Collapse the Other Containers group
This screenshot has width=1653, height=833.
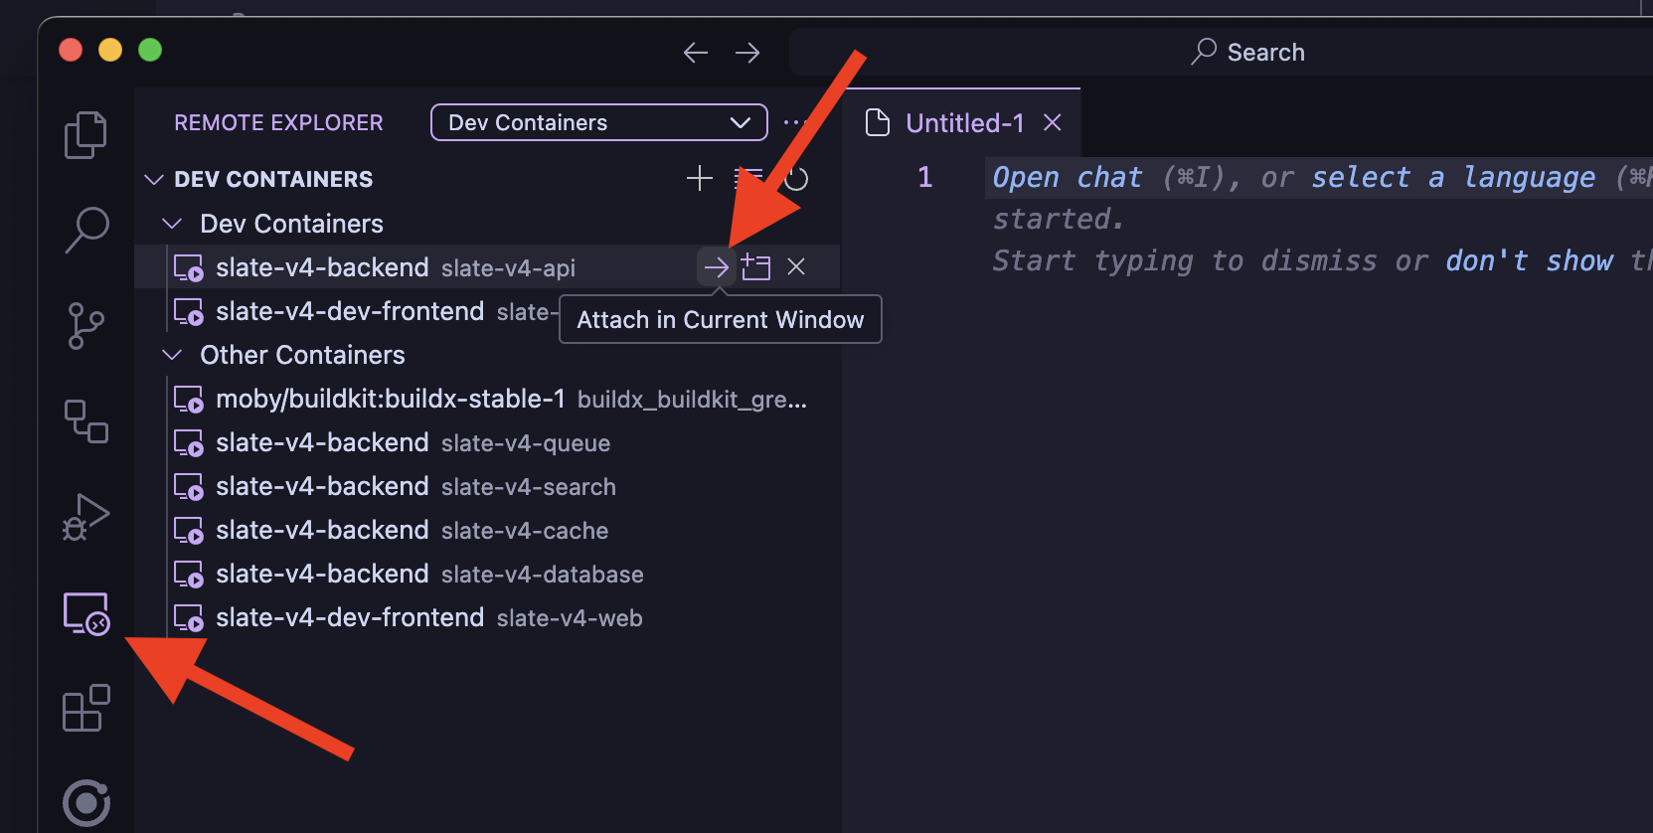coord(171,354)
